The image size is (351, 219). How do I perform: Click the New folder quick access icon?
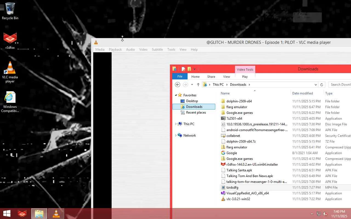[189, 69]
